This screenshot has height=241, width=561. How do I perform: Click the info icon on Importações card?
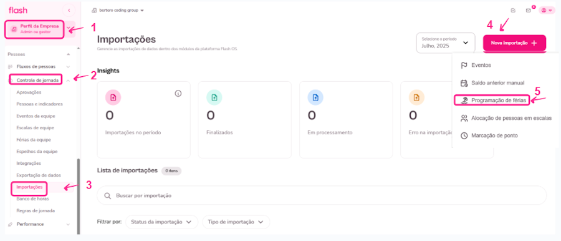(178, 94)
